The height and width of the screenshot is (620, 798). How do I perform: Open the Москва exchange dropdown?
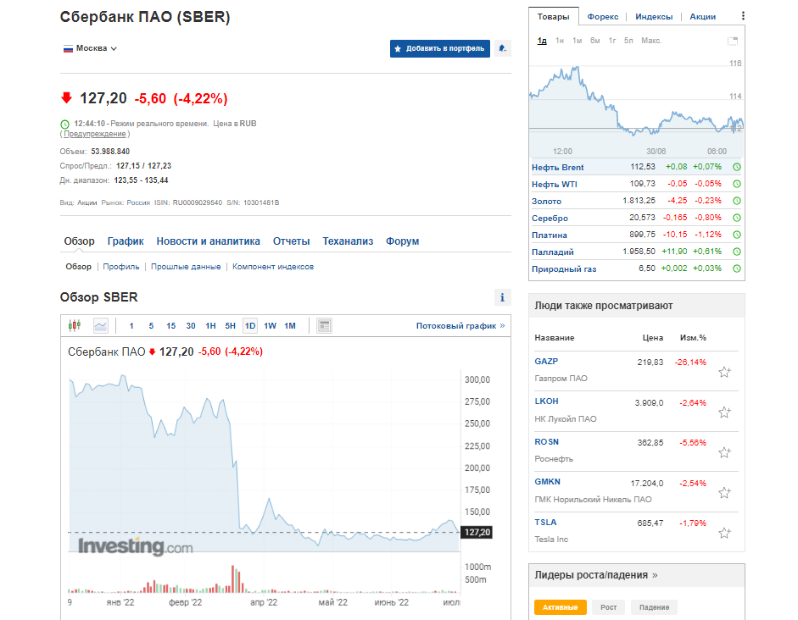click(x=89, y=48)
